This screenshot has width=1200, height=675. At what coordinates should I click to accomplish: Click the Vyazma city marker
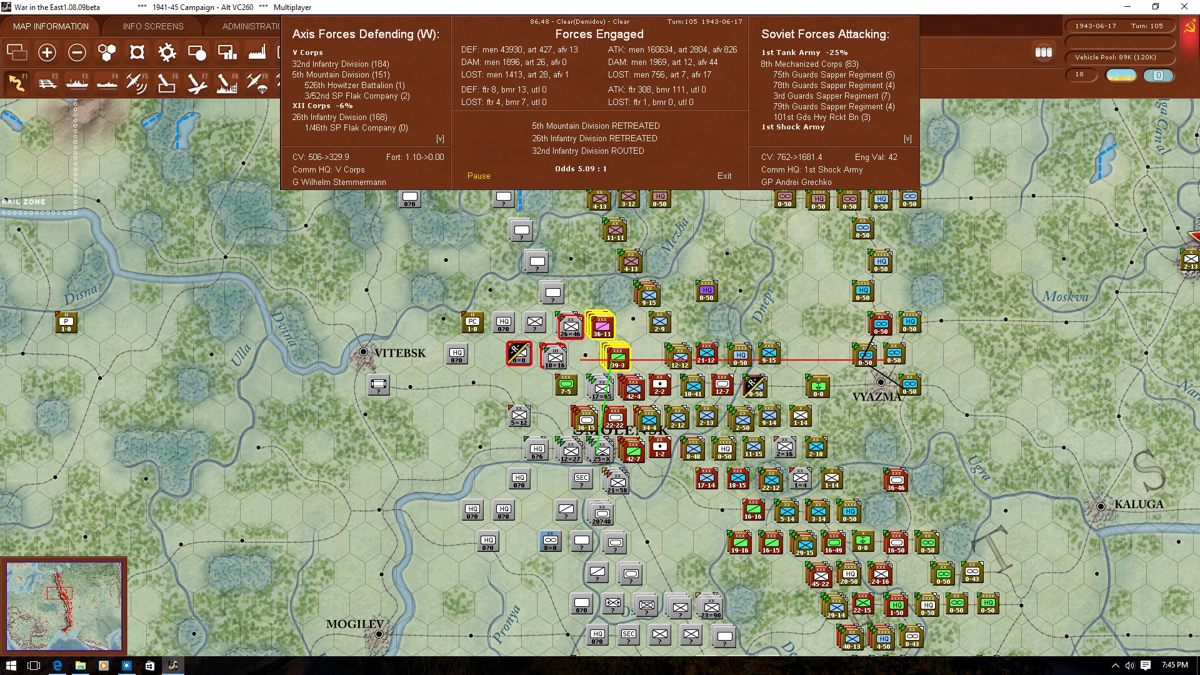point(881,382)
